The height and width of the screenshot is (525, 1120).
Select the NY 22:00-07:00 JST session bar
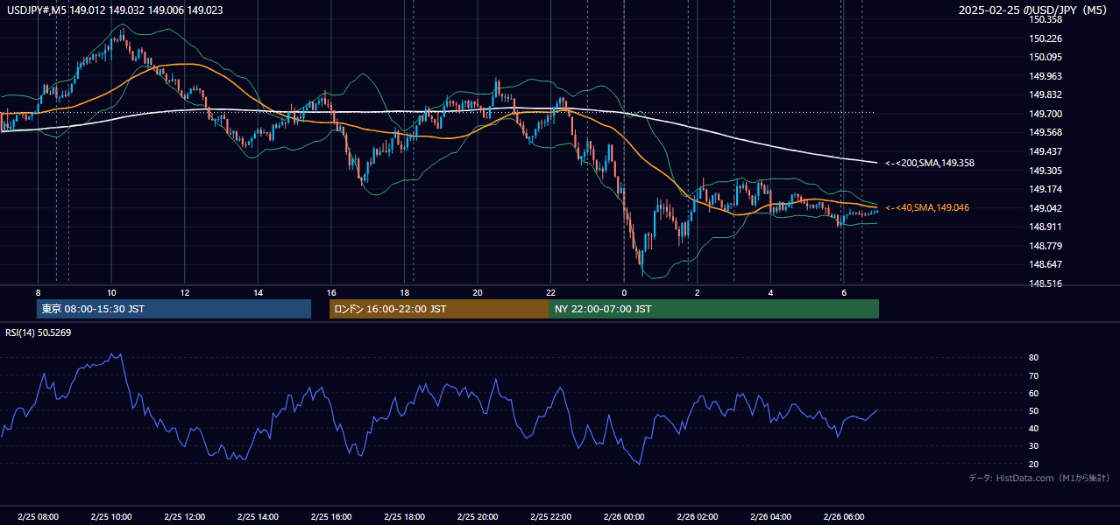click(x=714, y=309)
